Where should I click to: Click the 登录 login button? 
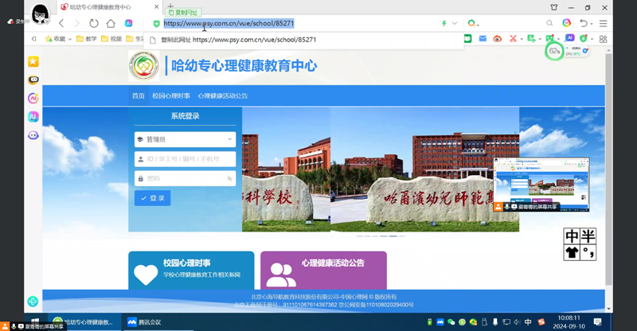click(x=152, y=198)
